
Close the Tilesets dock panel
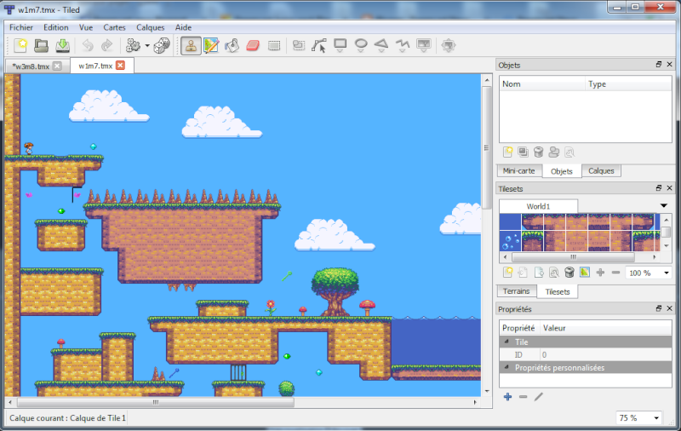[669, 188]
